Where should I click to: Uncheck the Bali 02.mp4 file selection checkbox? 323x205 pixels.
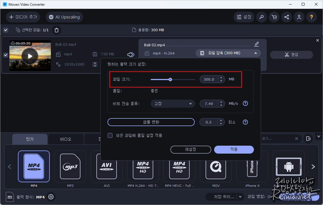click(x=6, y=55)
